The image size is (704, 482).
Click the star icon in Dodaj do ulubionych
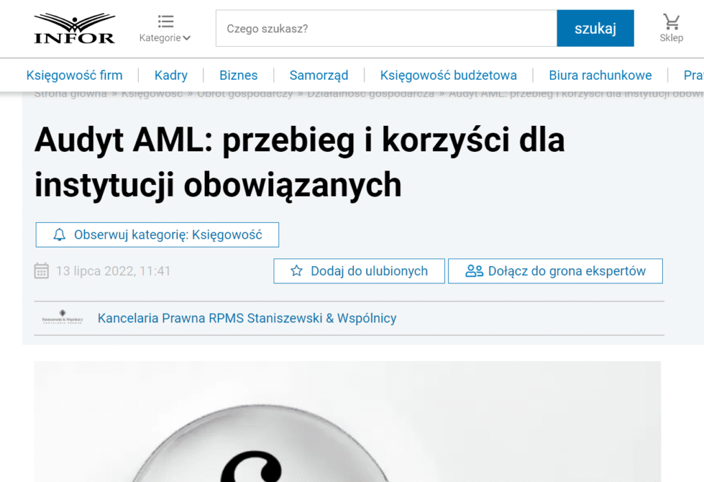(296, 271)
